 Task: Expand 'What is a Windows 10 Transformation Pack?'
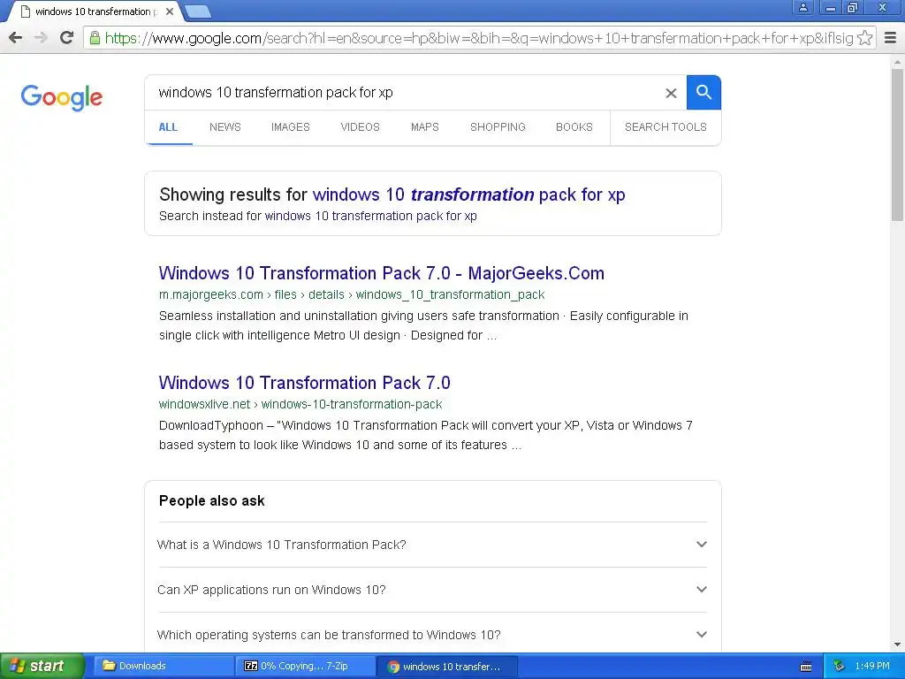[x=431, y=545]
